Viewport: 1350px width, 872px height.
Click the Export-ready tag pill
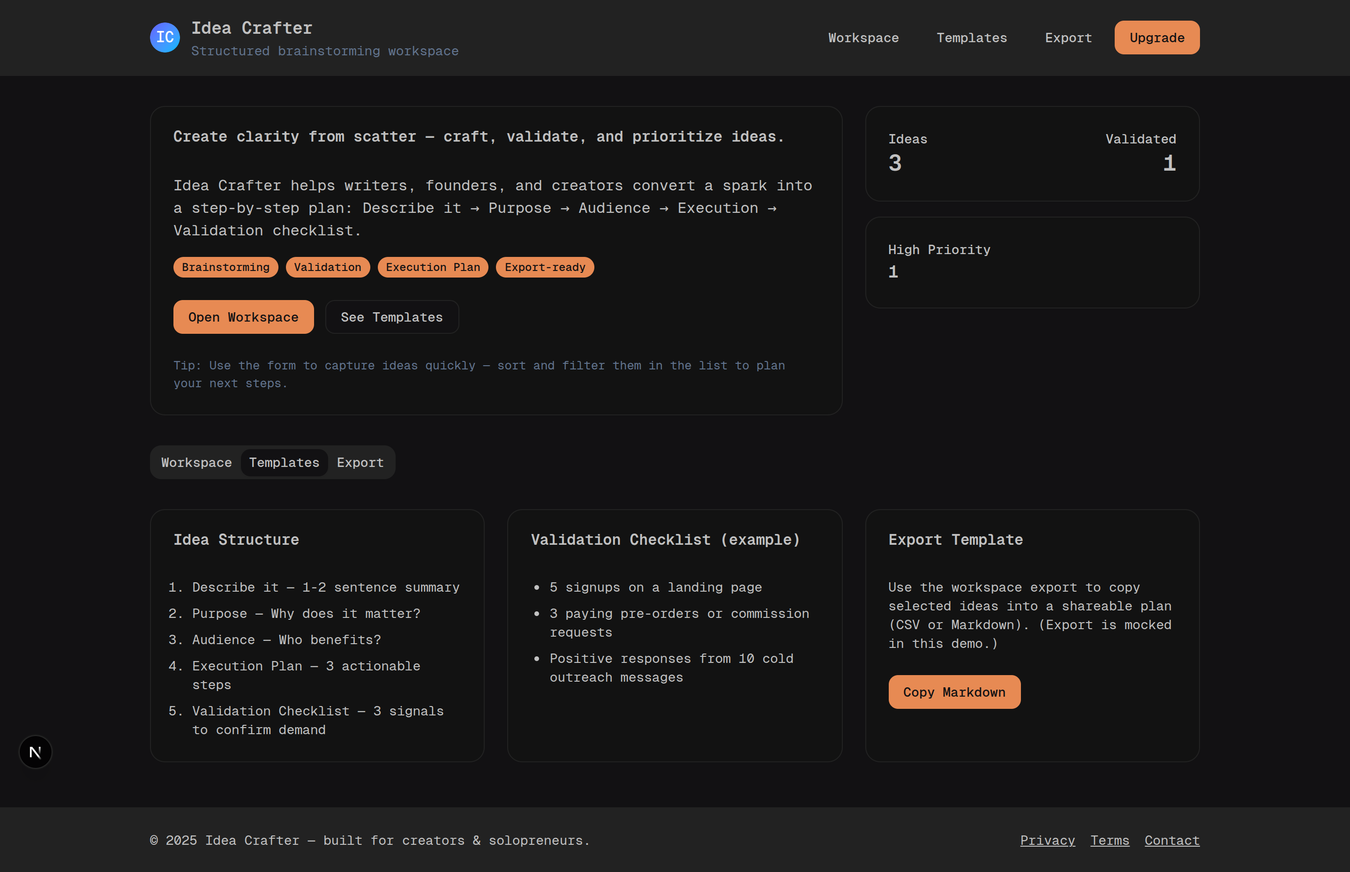pos(545,267)
